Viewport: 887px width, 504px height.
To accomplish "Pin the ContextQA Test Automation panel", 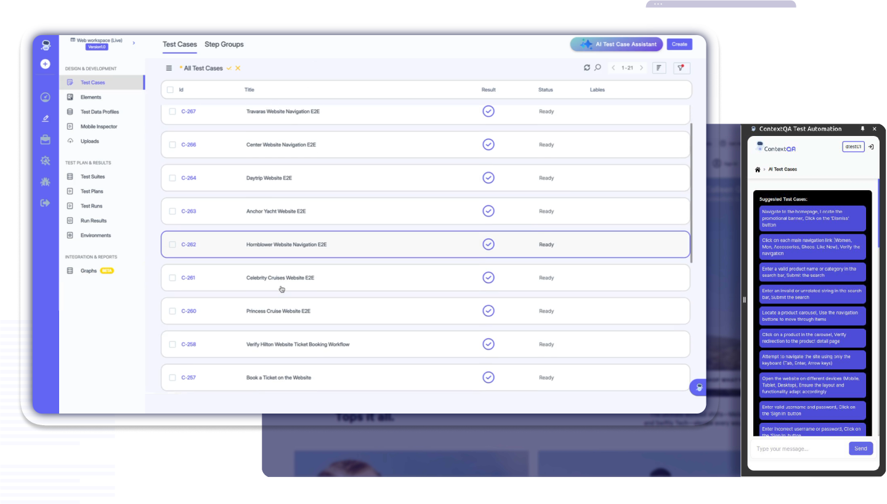I will (x=862, y=129).
